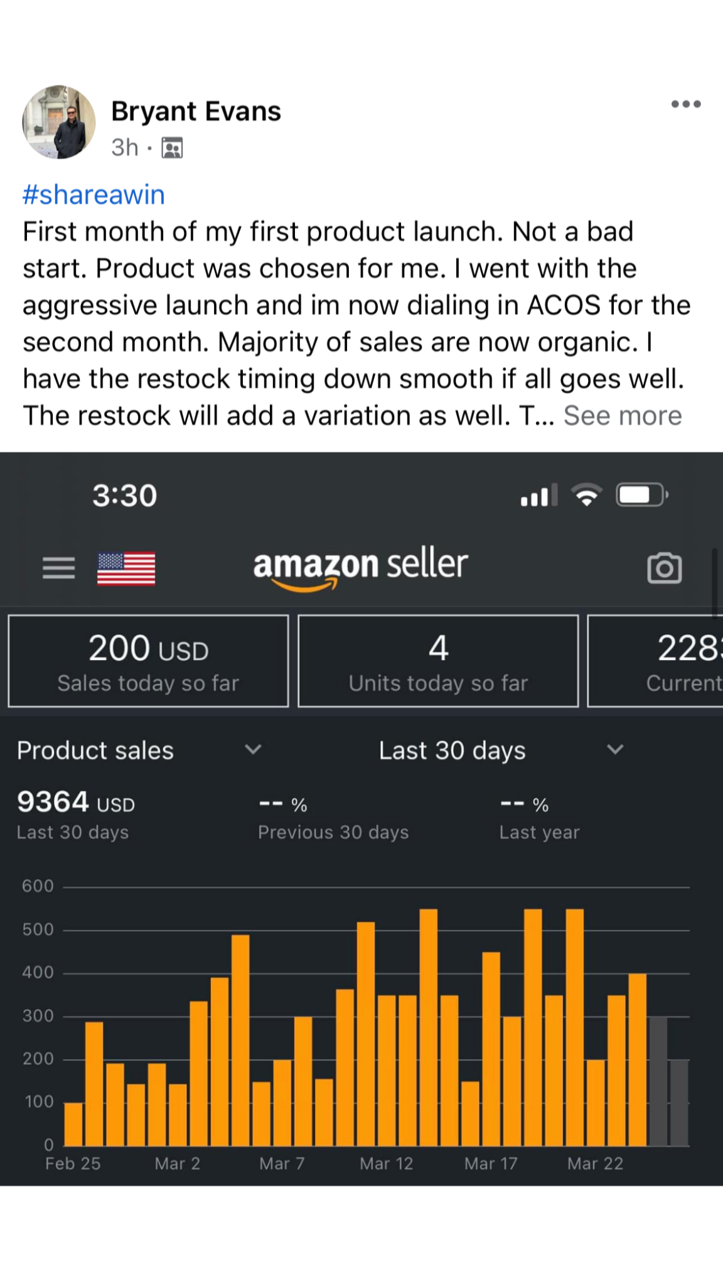Open the hamburger menu in Amazon Seller
The height and width of the screenshot is (1286, 723).
pos(58,568)
